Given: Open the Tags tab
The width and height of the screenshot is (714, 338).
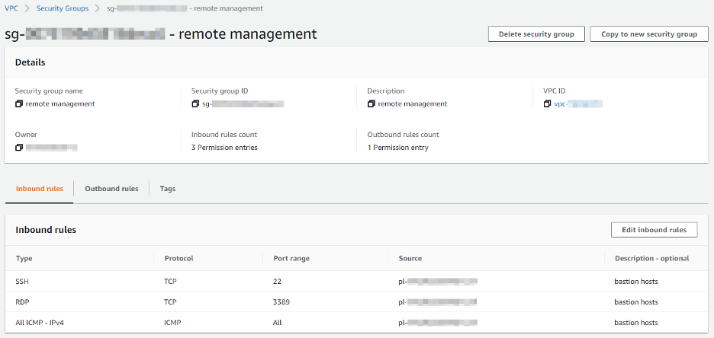Looking at the screenshot, I should (167, 189).
